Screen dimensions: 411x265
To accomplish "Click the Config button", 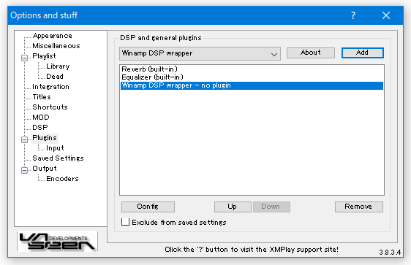I will pyautogui.click(x=148, y=207).
